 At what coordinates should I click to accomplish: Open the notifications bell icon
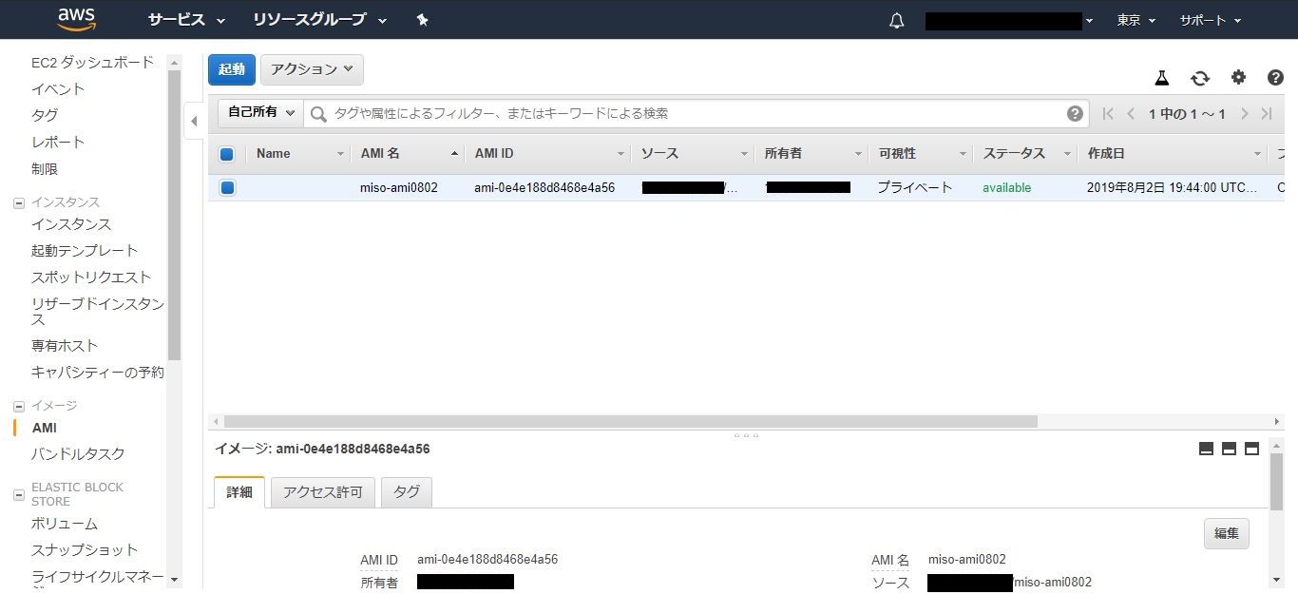coord(896,21)
